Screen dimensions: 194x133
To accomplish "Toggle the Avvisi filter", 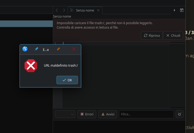I will point(108,114).
